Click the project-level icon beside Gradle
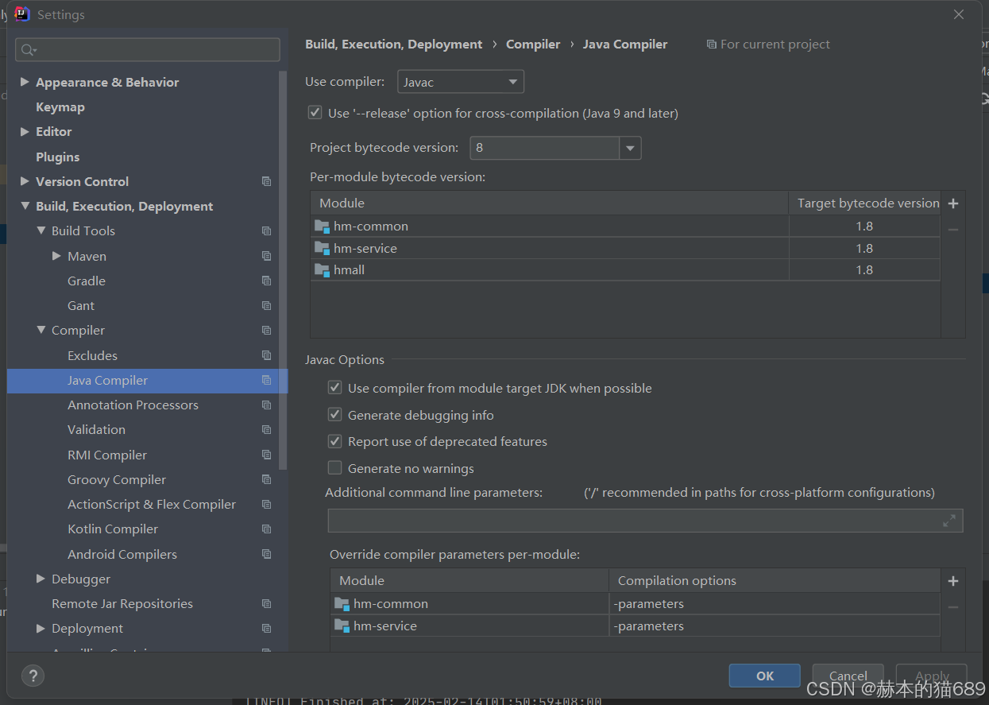This screenshot has height=705, width=989. (x=267, y=281)
